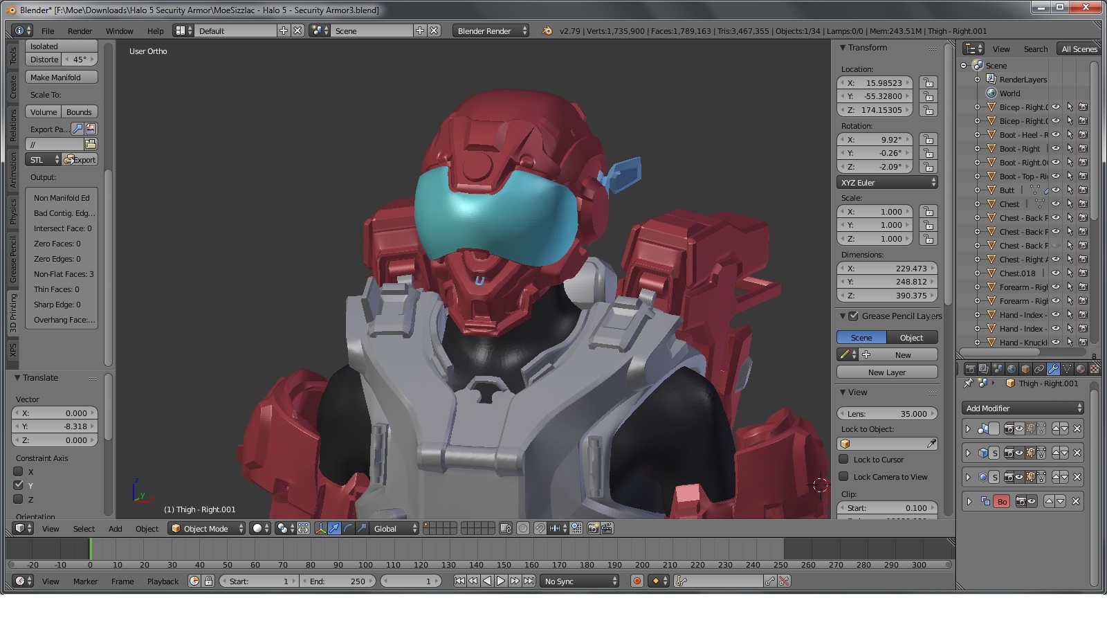The image size is (1107, 623).
Task: Click the automatic keyframe record button
Action: (637, 581)
